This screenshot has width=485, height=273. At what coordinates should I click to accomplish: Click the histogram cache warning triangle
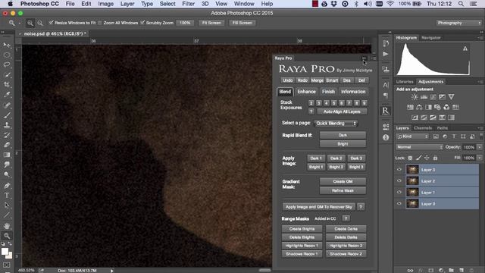tap(465, 49)
